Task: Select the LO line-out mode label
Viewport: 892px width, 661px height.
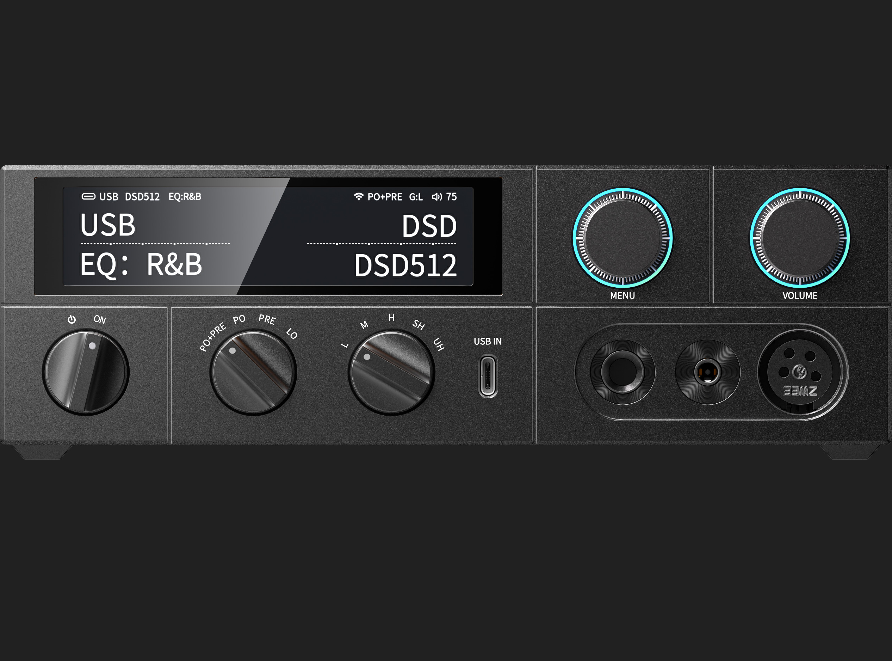Action: pos(292,333)
